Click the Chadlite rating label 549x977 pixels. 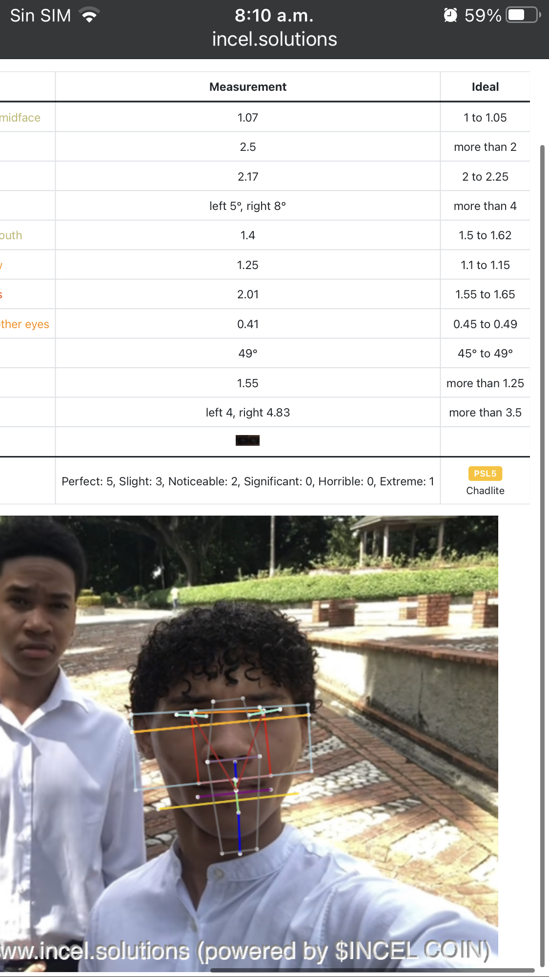485,491
